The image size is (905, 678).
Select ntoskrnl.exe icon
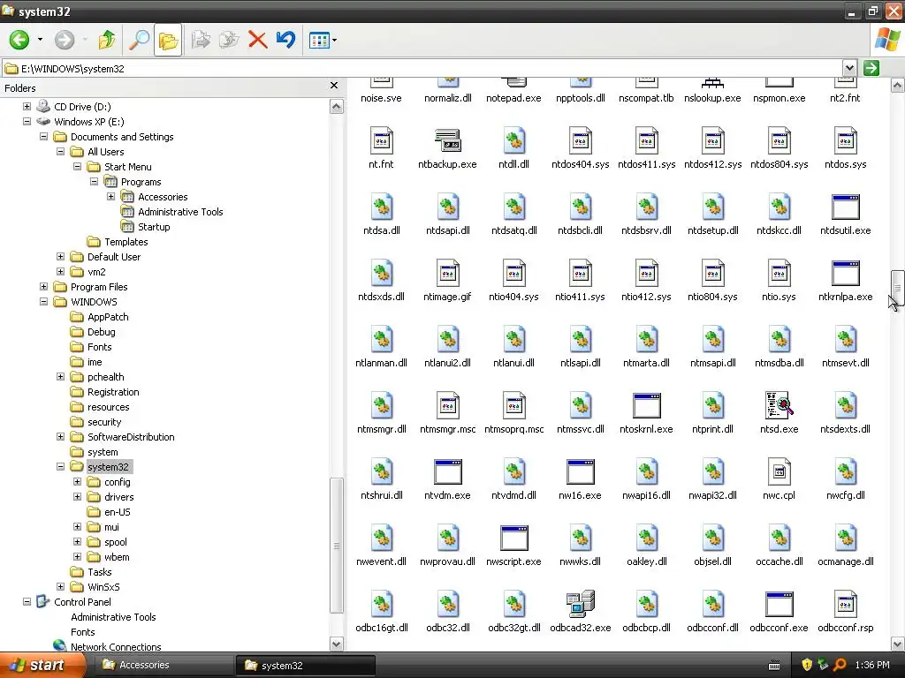pyautogui.click(x=646, y=406)
